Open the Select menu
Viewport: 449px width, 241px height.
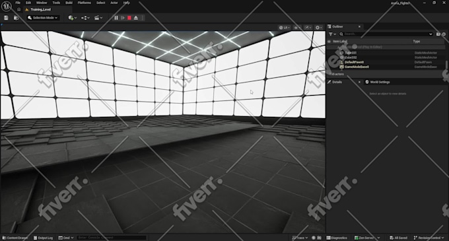pyautogui.click(x=100, y=3)
